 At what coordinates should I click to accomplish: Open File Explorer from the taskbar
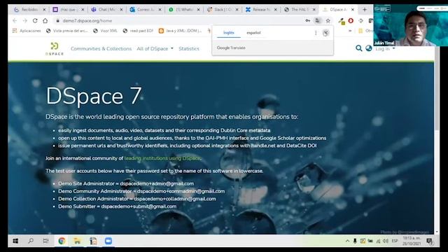[77, 241]
